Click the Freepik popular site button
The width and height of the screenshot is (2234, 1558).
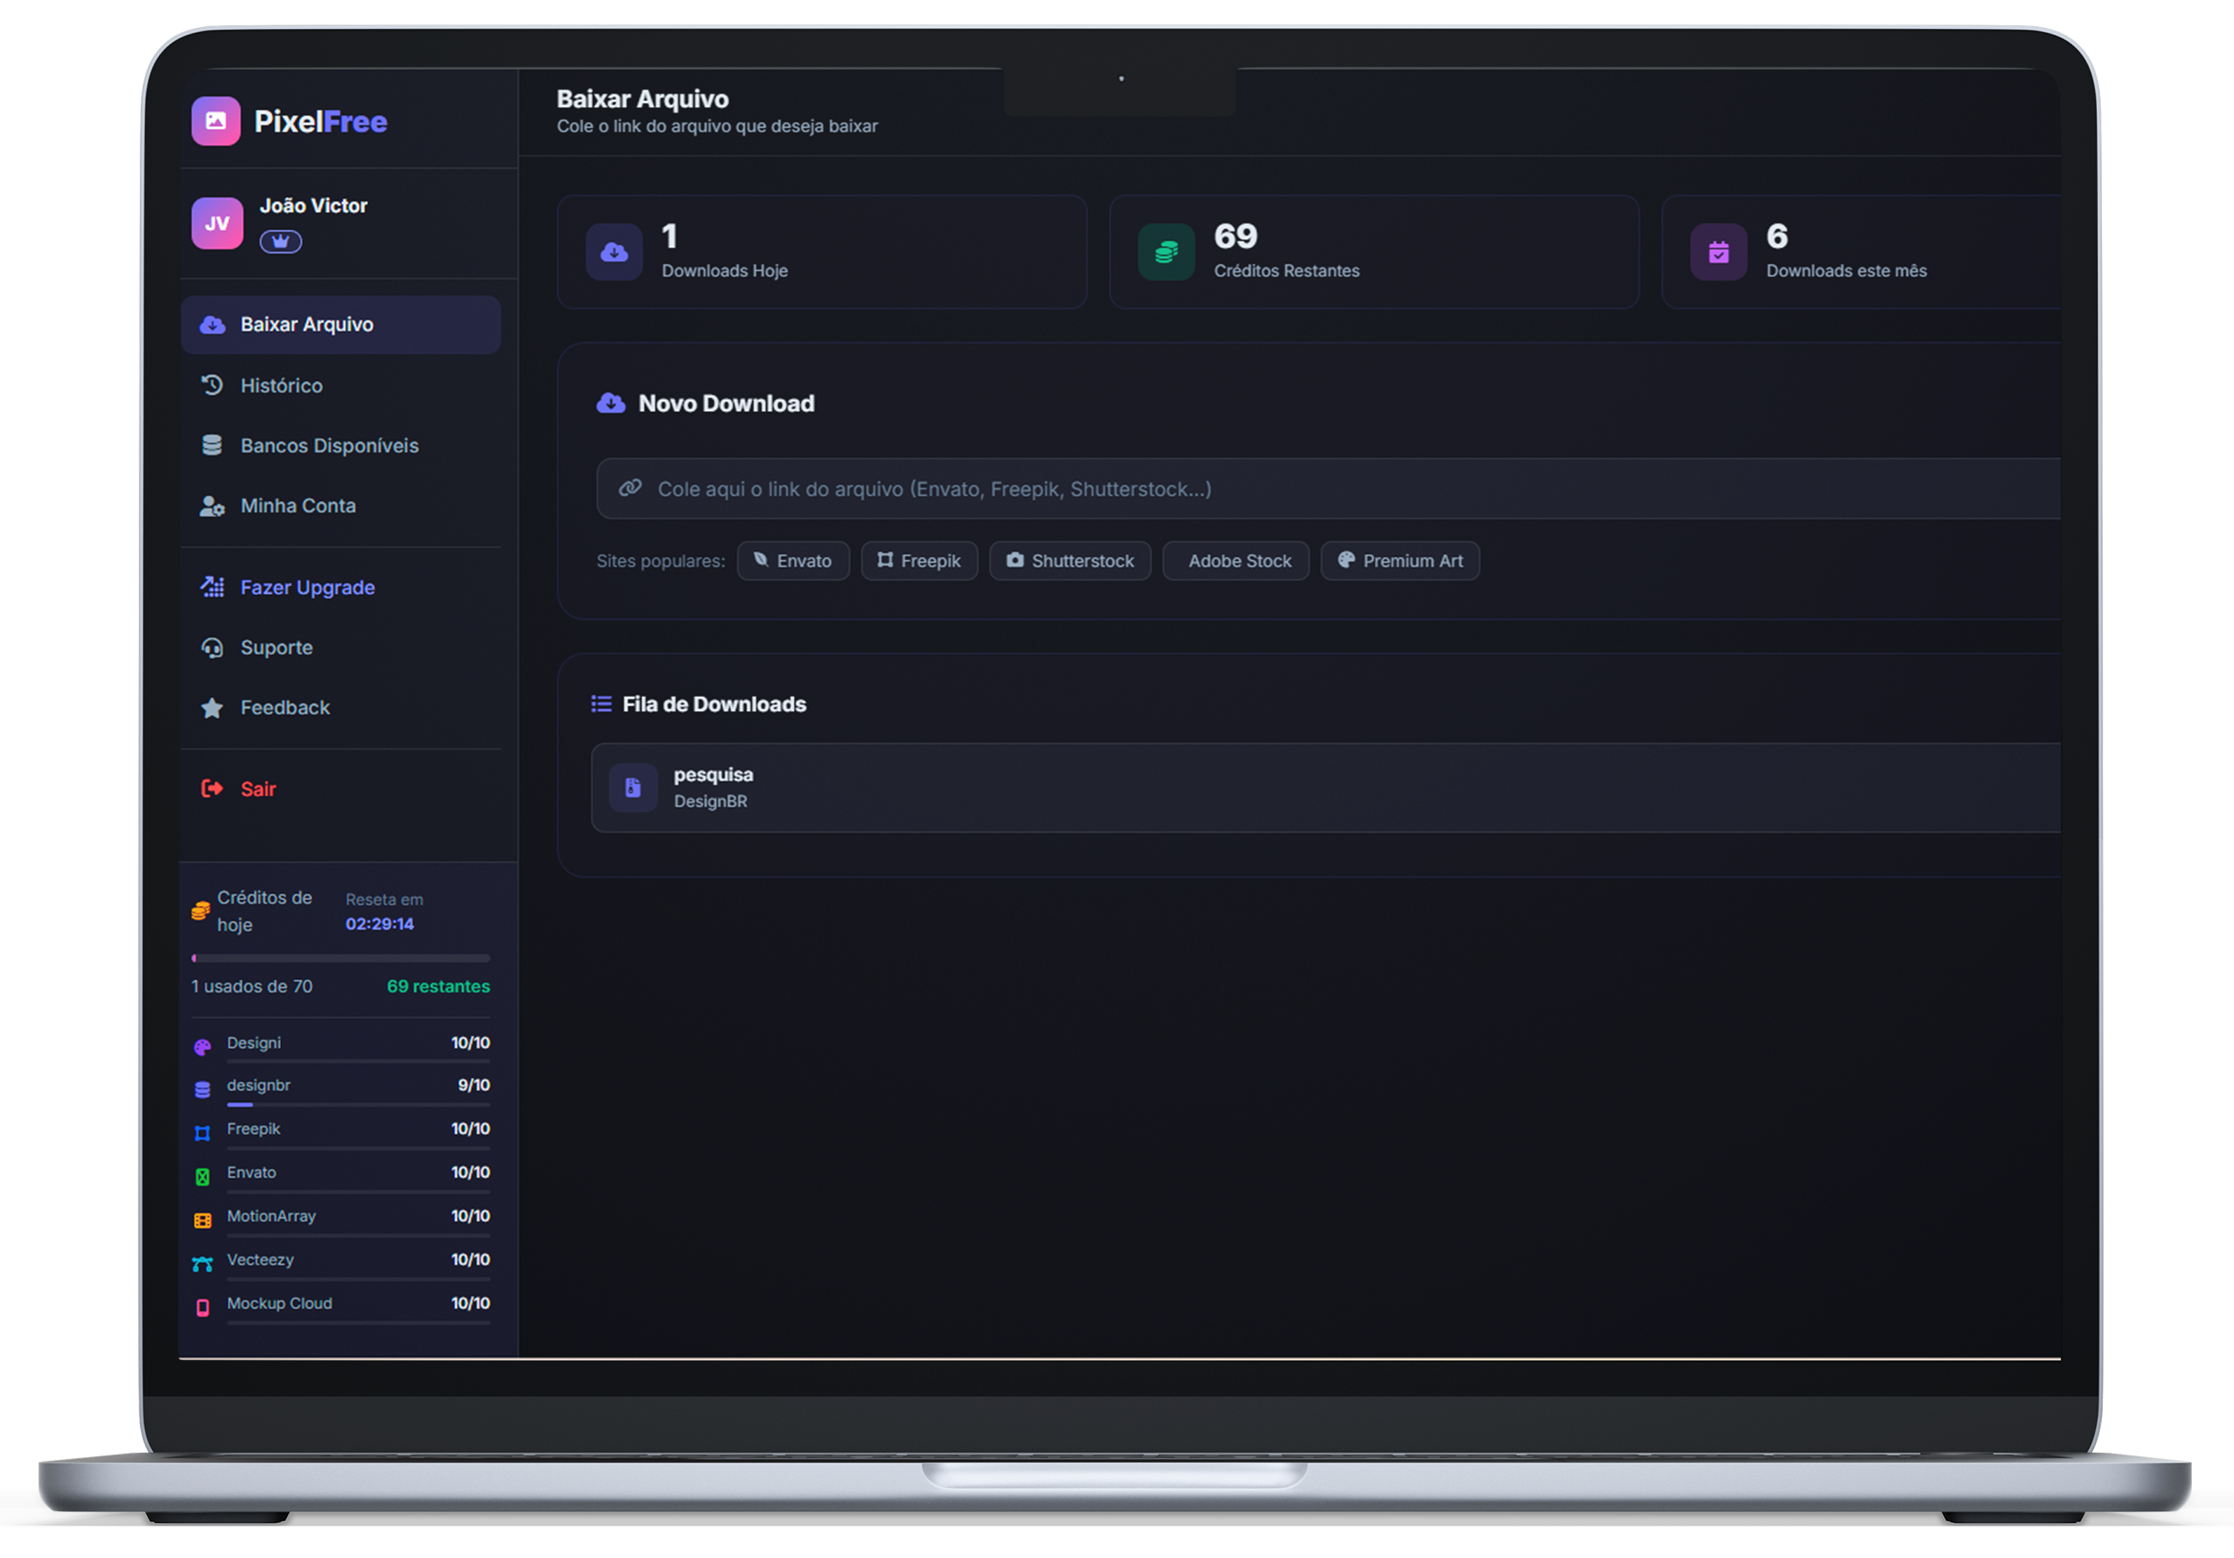(919, 561)
